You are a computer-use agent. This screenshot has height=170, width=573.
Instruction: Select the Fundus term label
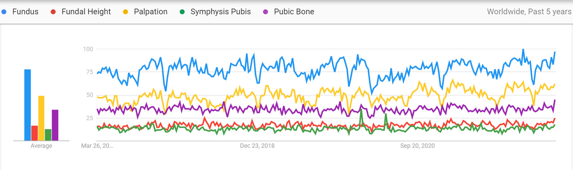pos(25,12)
